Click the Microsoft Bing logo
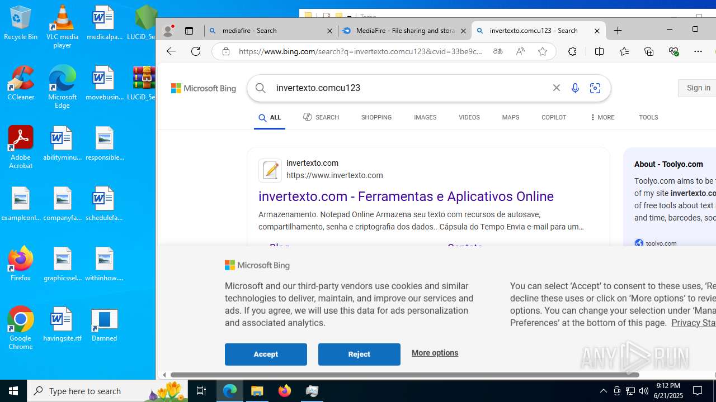The height and width of the screenshot is (402, 716). [204, 88]
